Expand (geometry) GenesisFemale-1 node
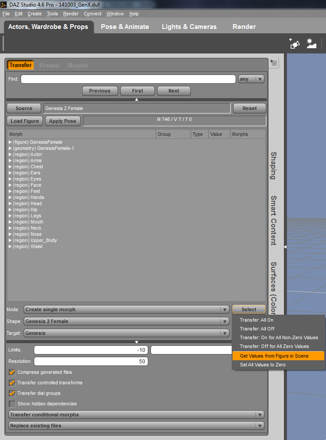Image resolution: width=326 pixels, height=440 pixels. 10,149
